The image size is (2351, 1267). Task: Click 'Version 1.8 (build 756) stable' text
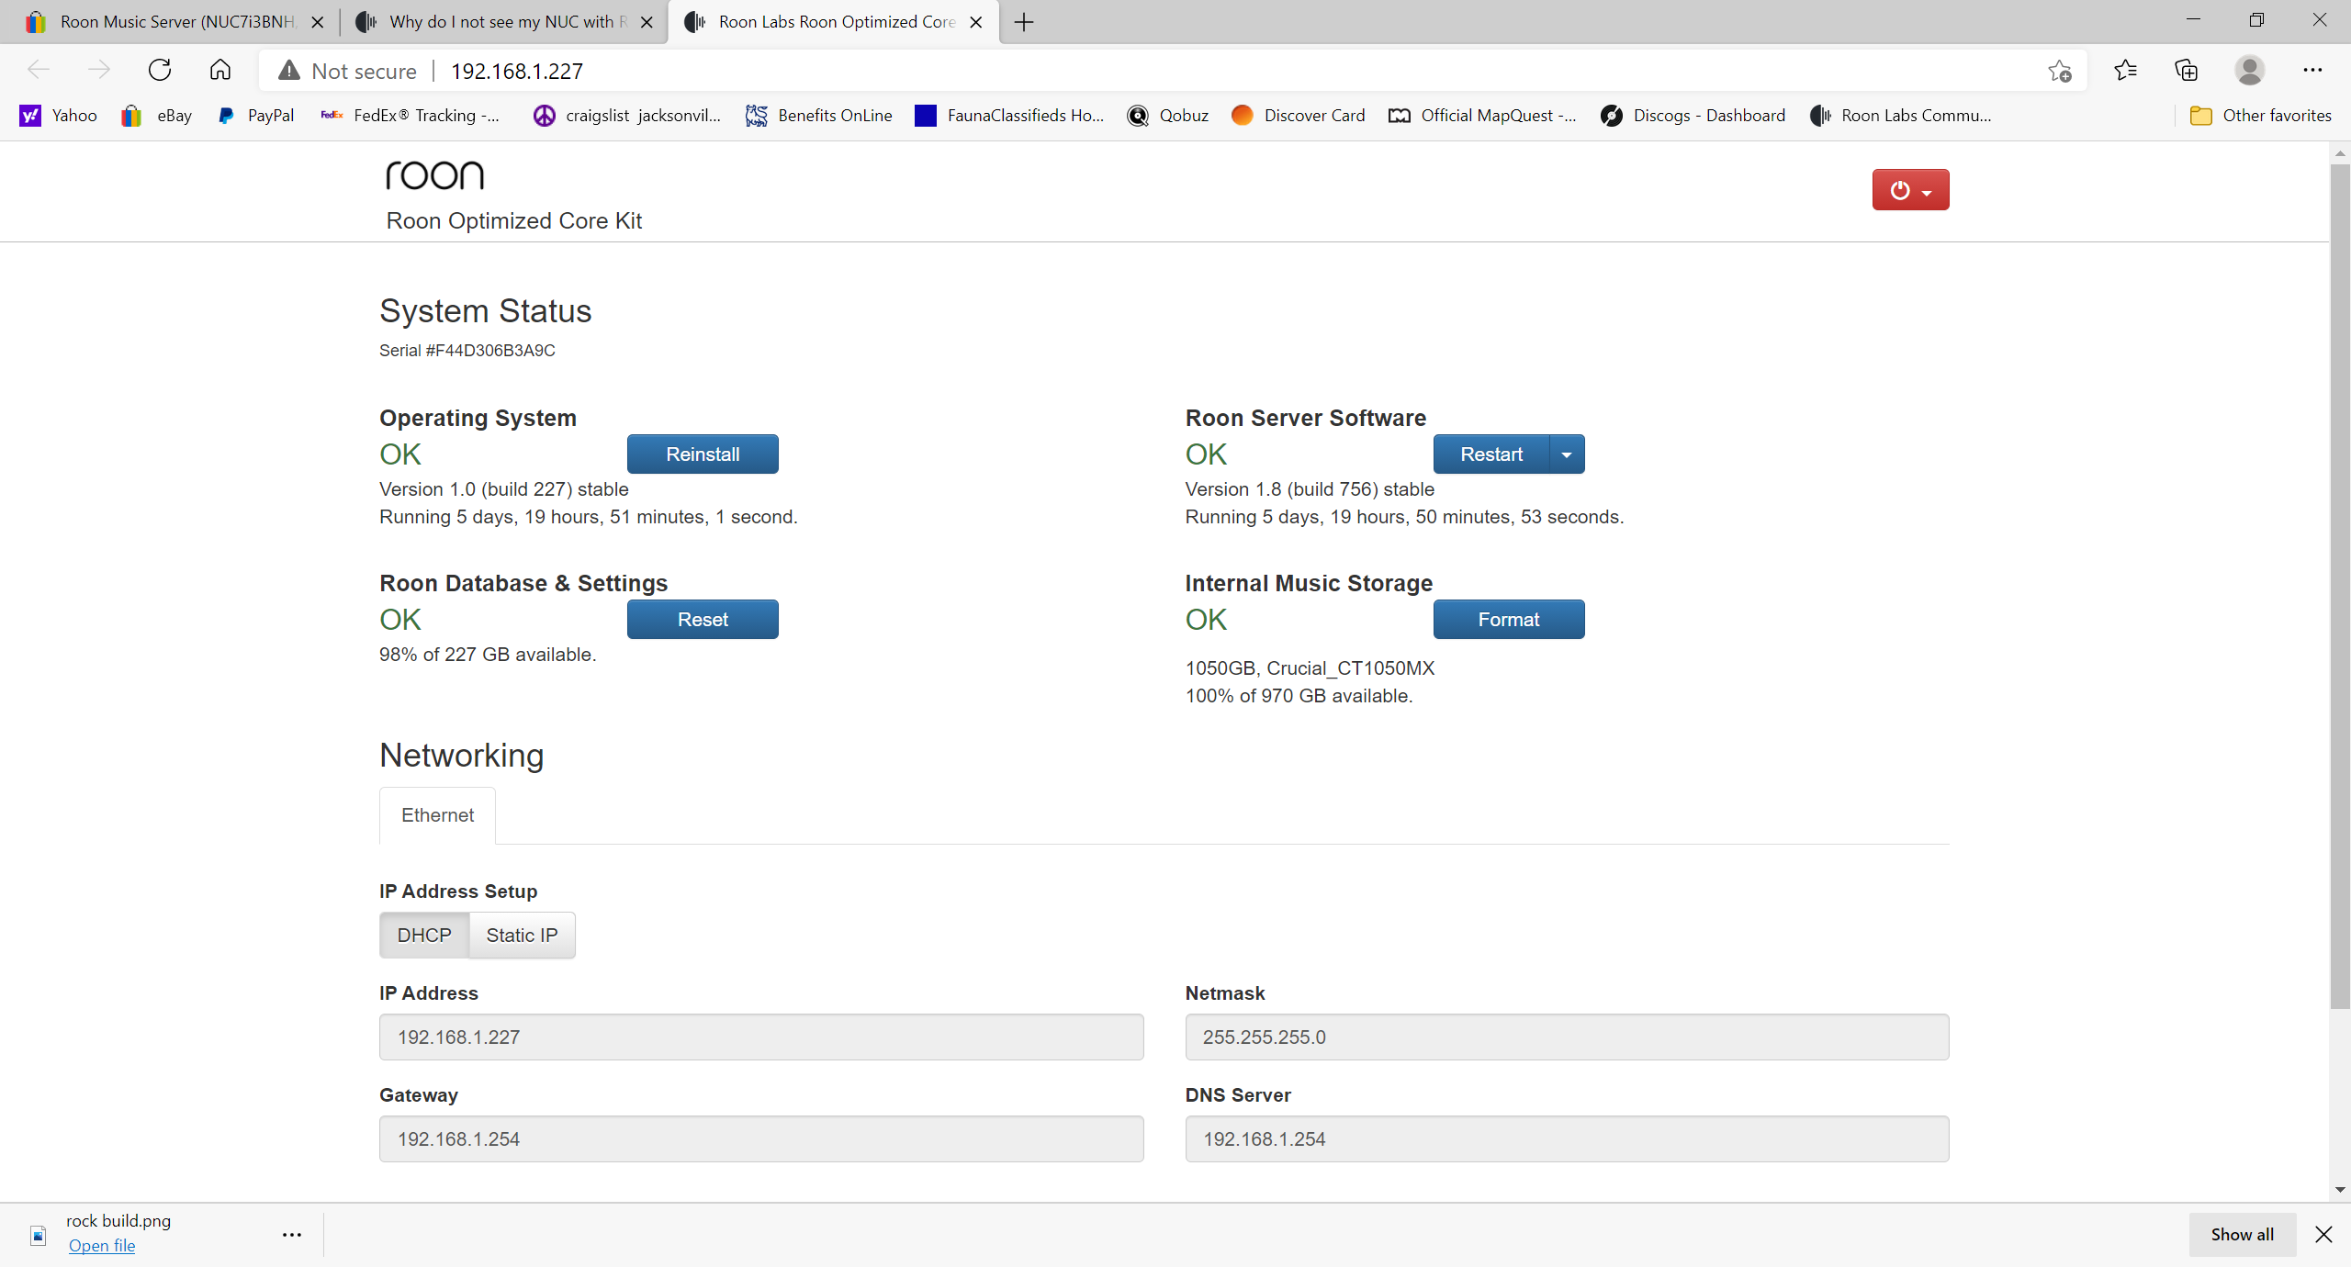pos(1310,489)
